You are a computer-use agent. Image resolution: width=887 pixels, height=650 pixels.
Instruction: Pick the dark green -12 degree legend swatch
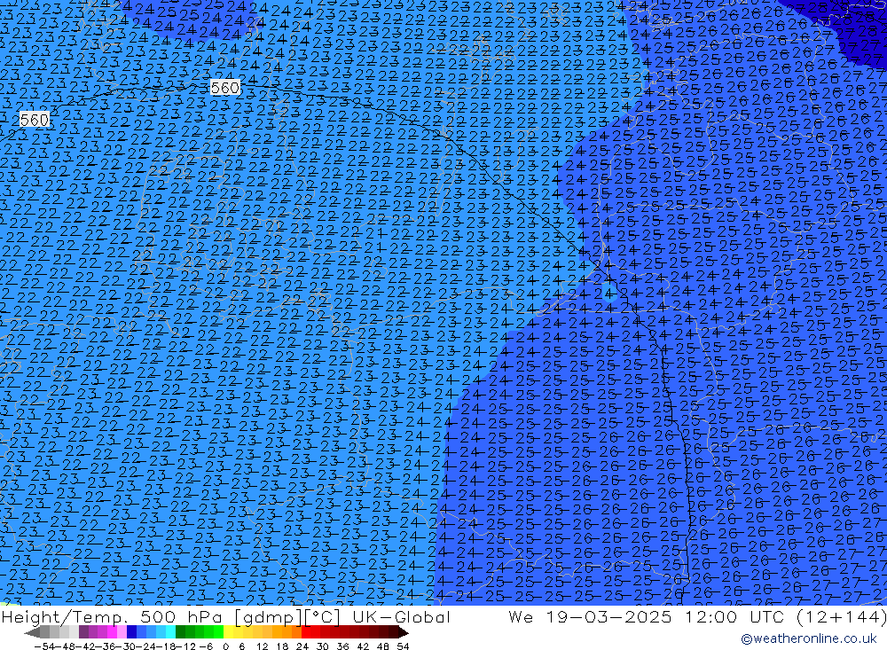[x=180, y=632]
